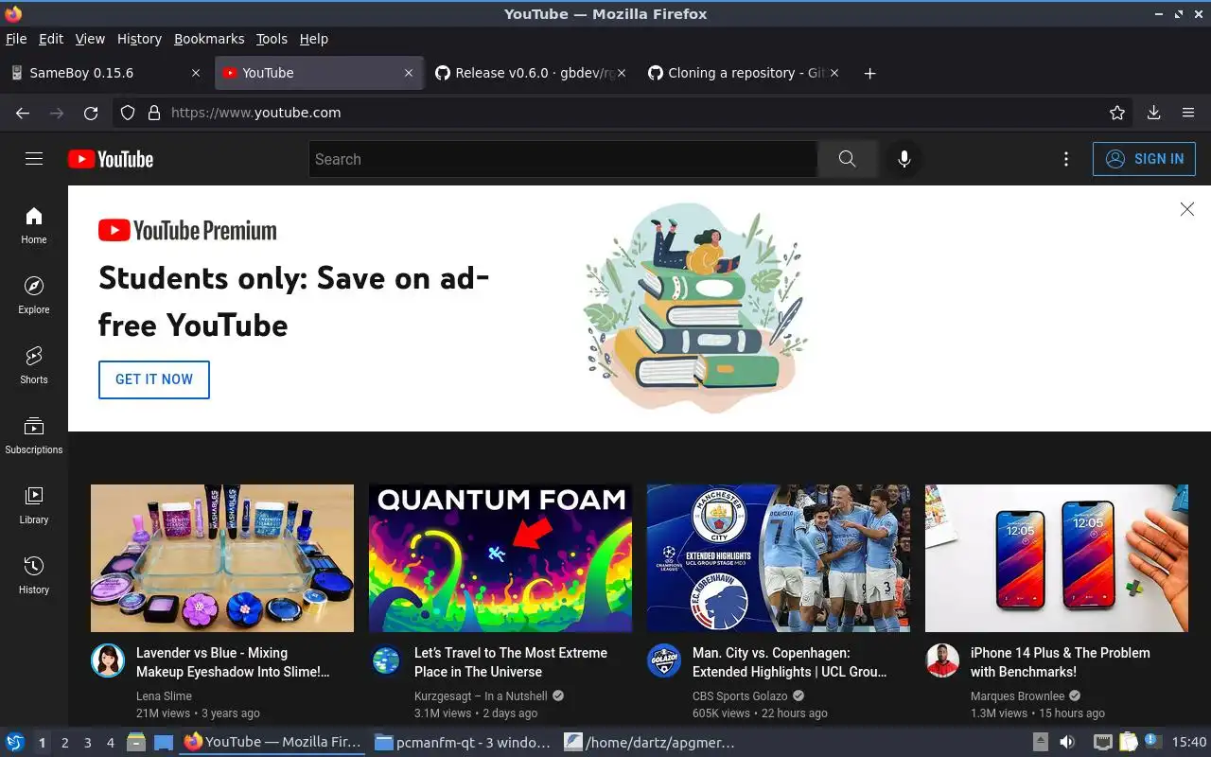Open the History menu in menu bar

(x=139, y=39)
